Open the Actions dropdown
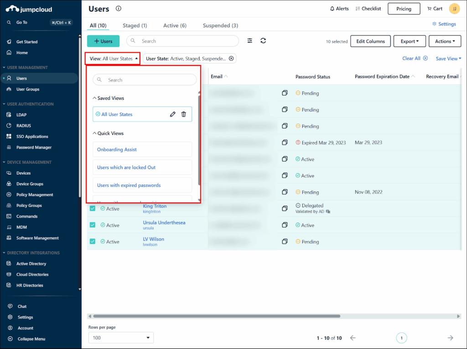Screen dimensions: 467x349 445,41
